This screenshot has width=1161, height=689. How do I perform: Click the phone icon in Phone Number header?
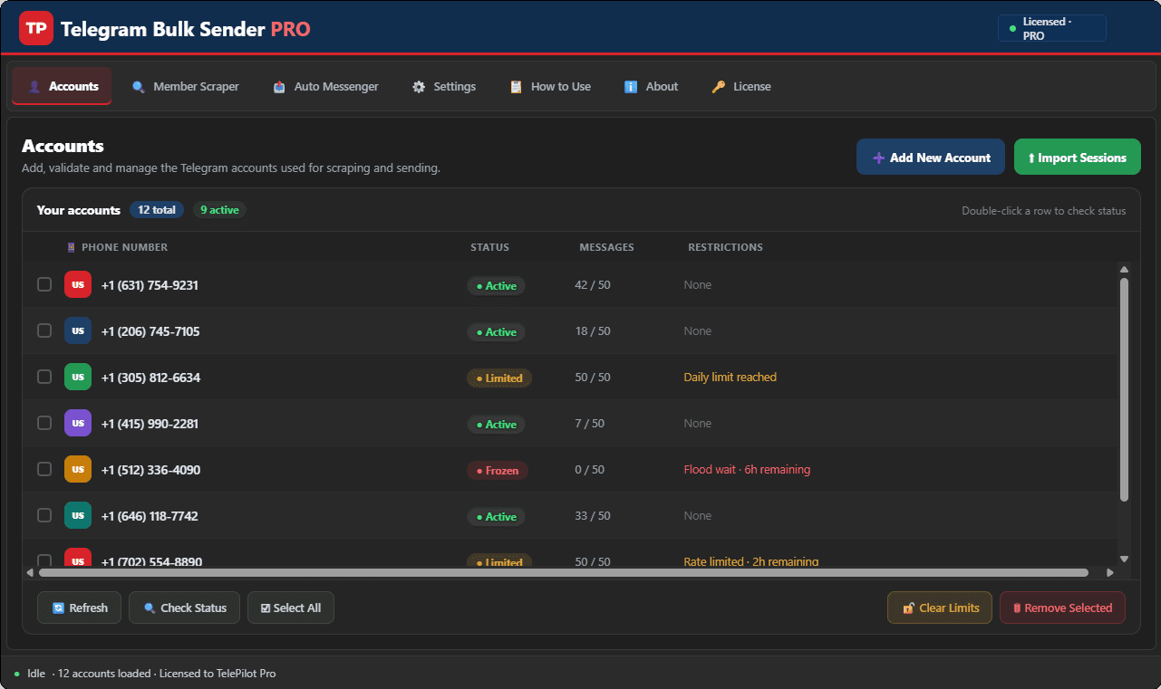pyautogui.click(x=72, y=247)
